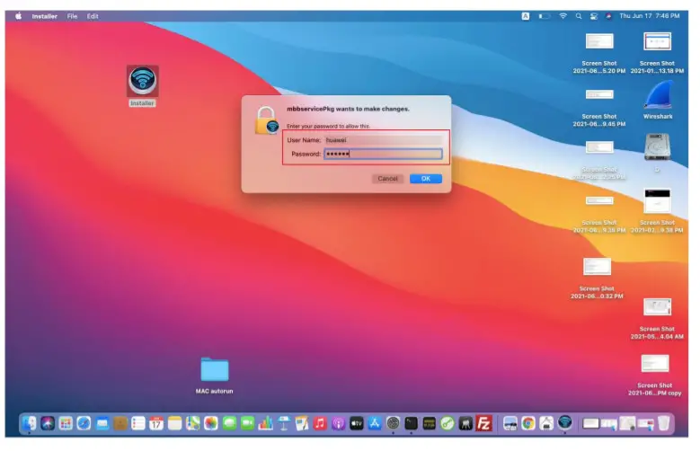Open Notes from the Dock
This screenshot has width=700, height=451.
coord(174,423)
